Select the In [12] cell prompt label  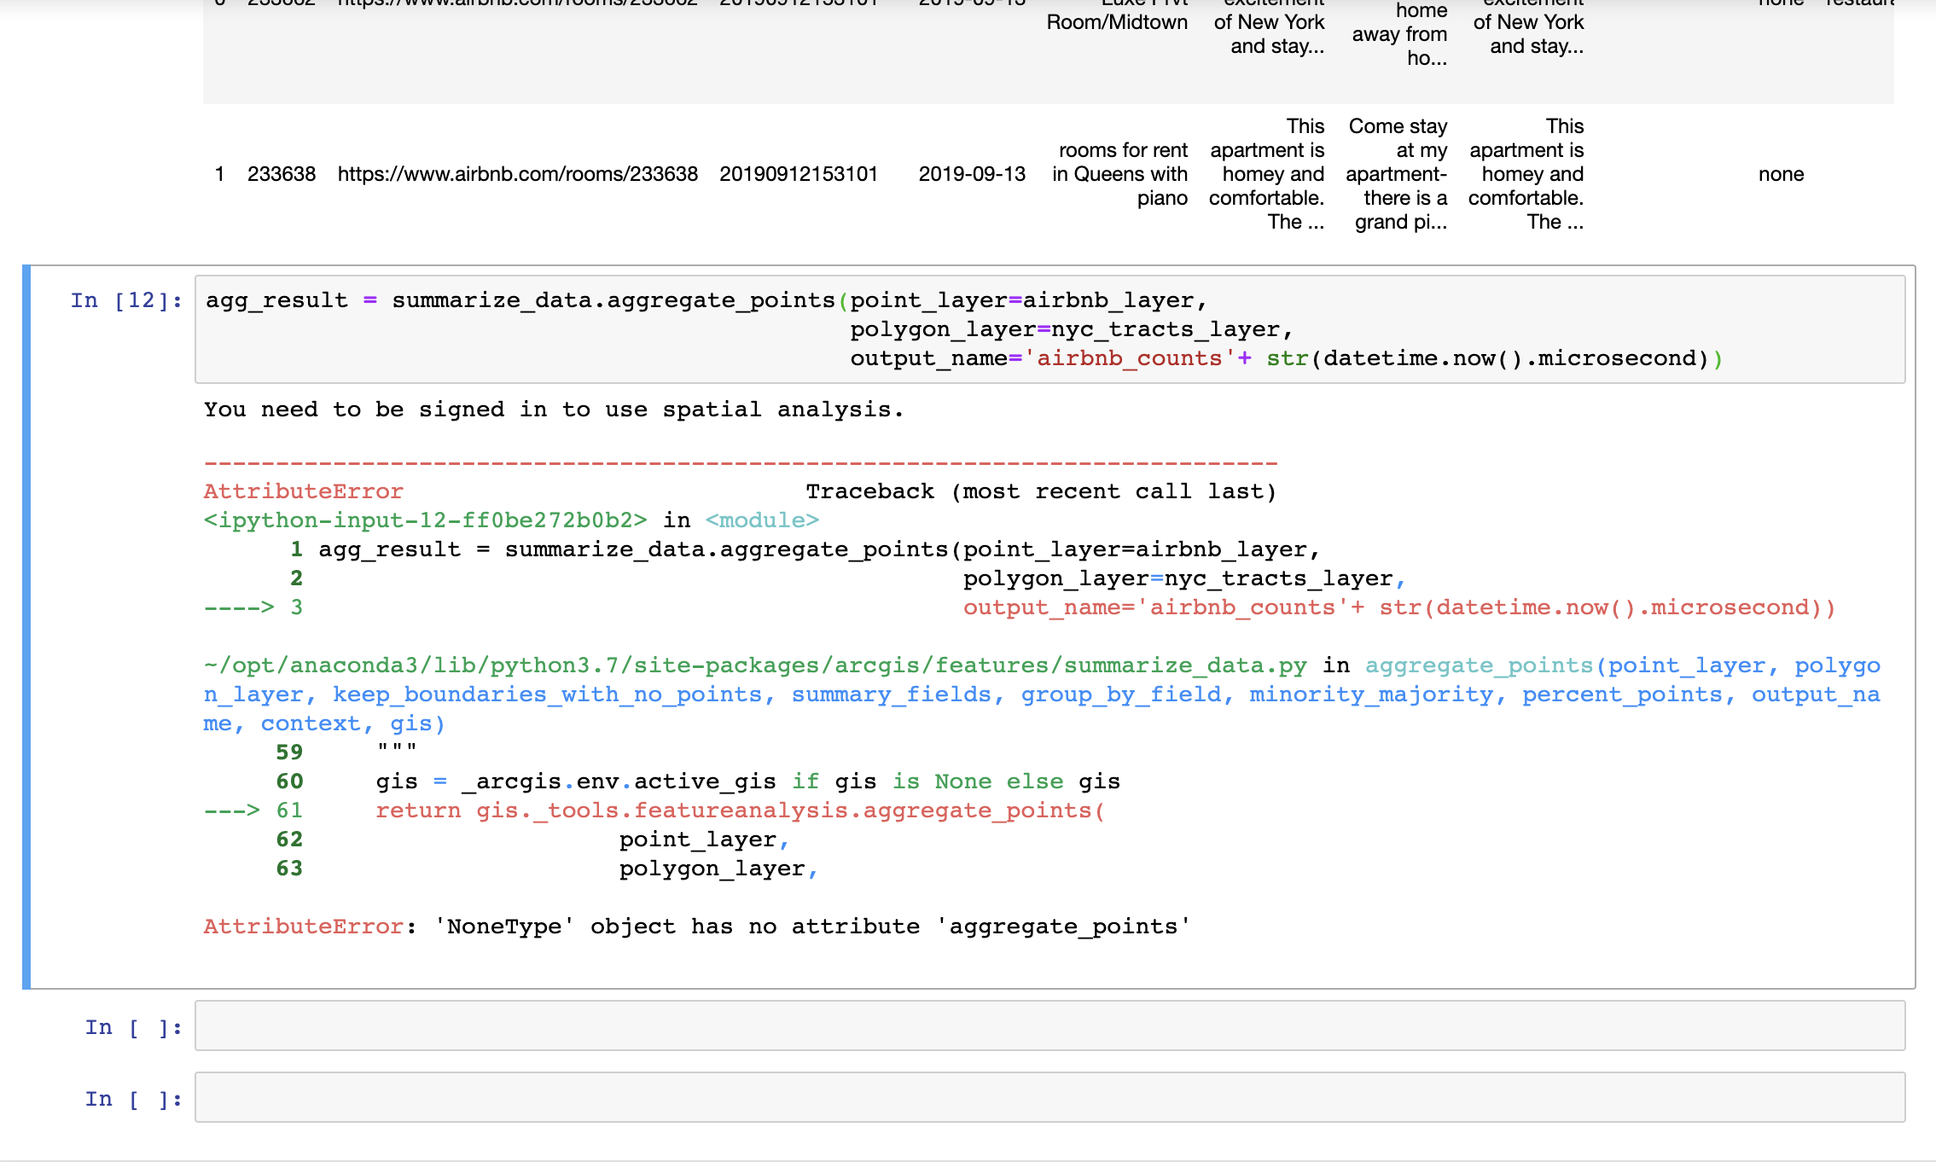point(126,300)
